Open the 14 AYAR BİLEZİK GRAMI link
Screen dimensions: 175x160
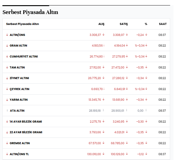click(x=26, y=121)
